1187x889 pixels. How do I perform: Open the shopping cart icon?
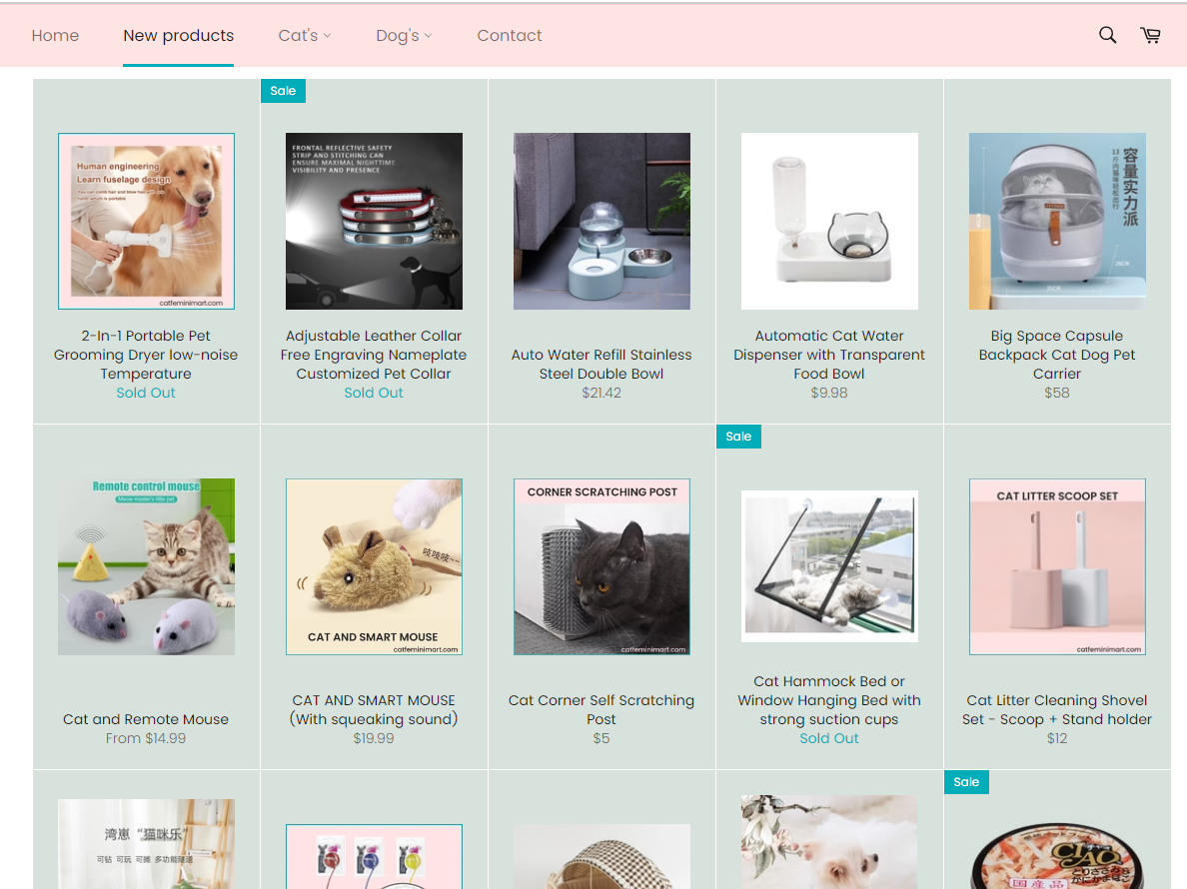coord(1150,35)
